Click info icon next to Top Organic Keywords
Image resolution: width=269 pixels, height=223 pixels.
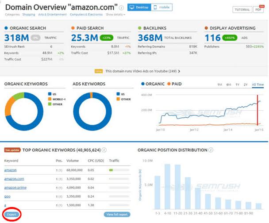click(x=104, y=150)
